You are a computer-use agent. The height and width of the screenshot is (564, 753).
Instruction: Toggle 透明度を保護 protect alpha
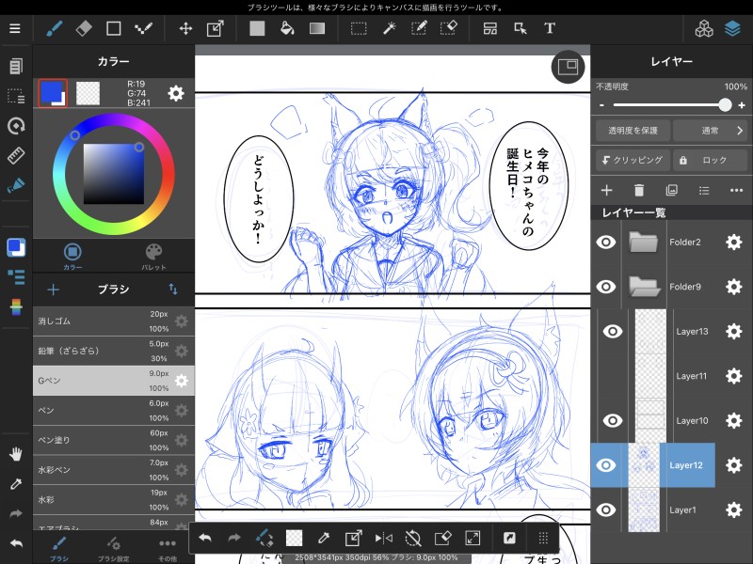click(633, 131)
